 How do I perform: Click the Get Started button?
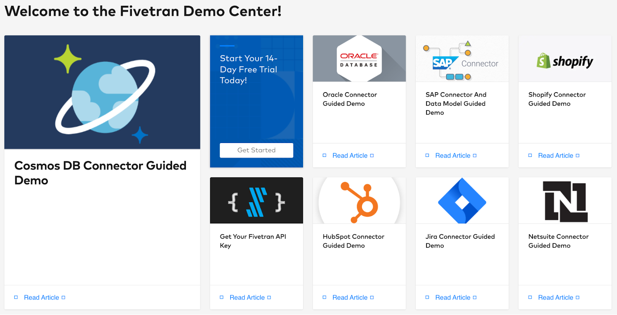256,150
